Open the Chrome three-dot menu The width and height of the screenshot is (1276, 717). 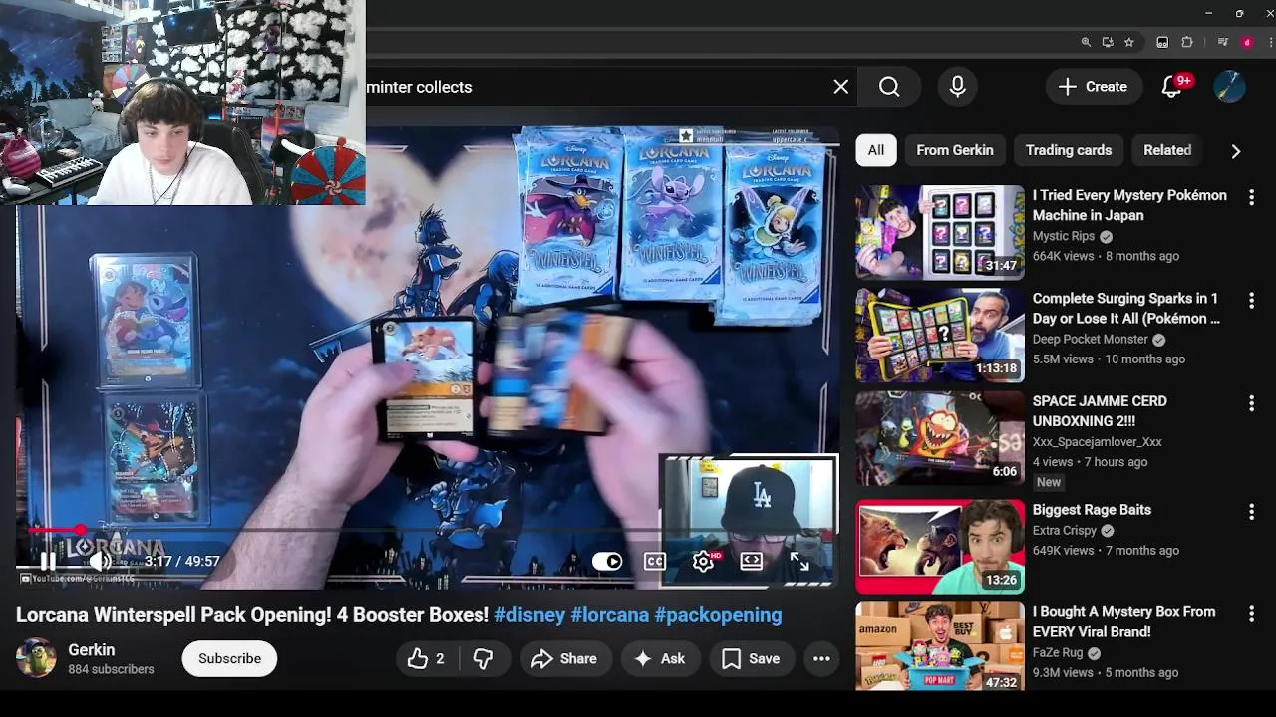1270,42
